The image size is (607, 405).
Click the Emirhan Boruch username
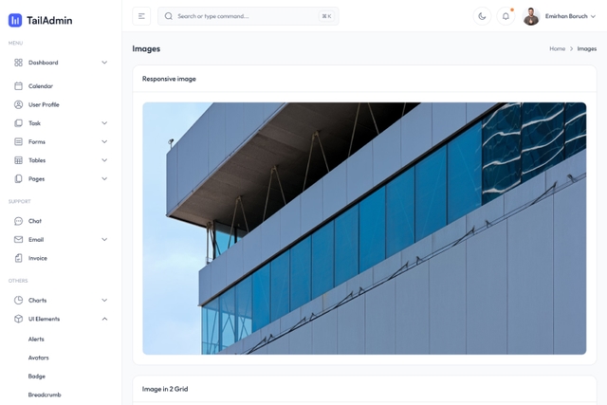pyautogui.click(x=566, y=16)
